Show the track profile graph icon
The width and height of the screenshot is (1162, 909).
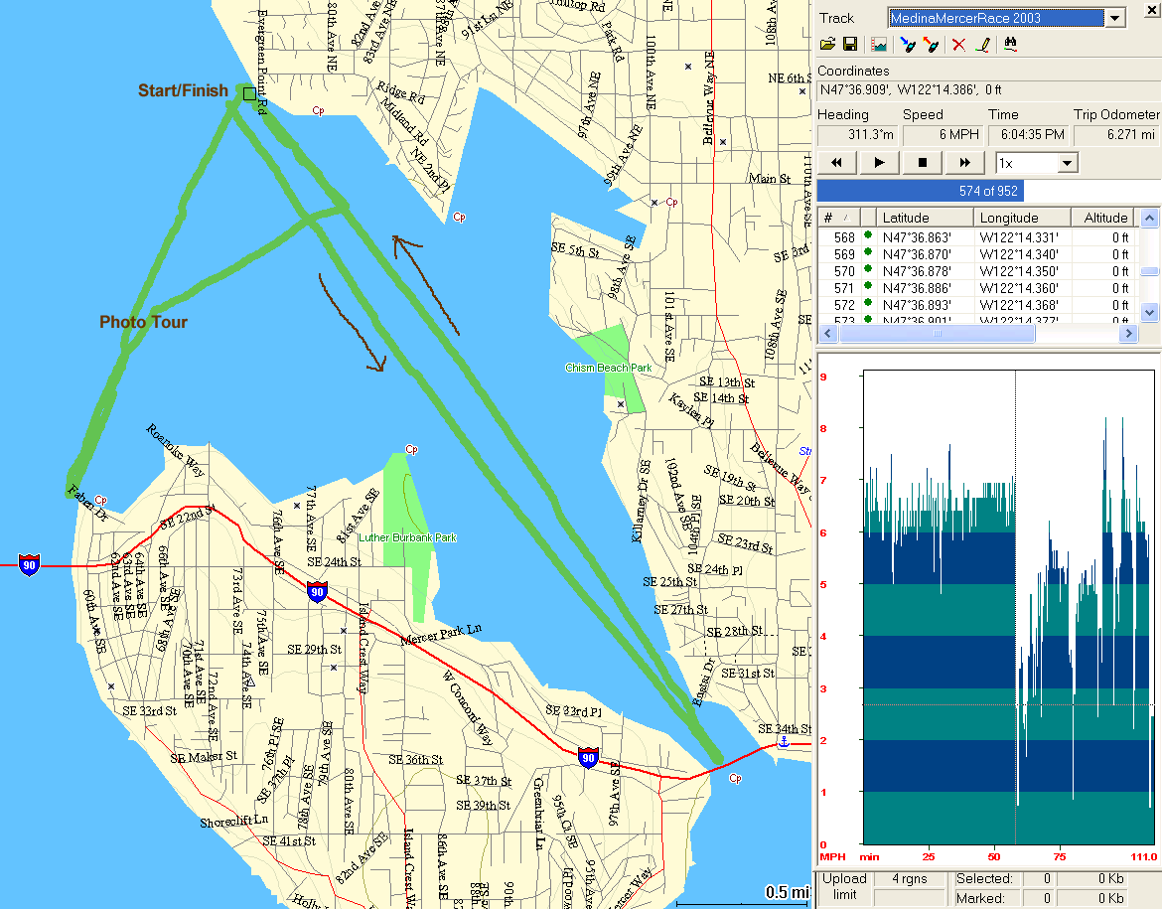pos(878,45)
